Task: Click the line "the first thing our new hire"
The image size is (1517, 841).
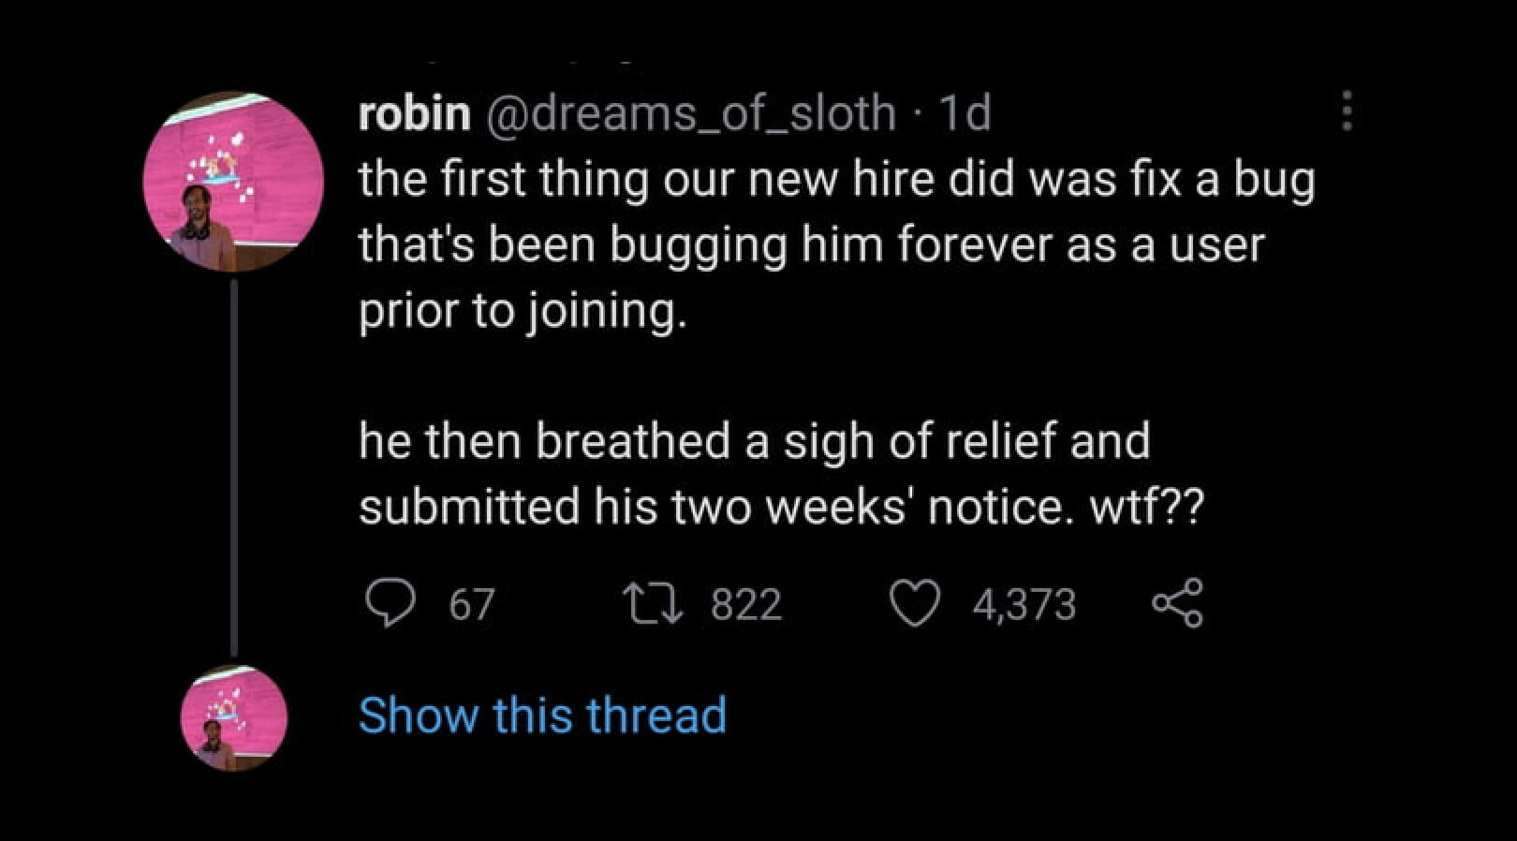Action: [x=836, y=179]
